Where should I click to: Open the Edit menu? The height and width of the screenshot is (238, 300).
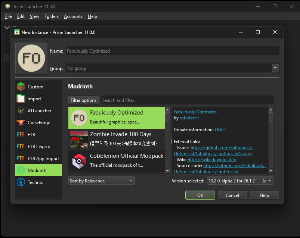tap(21, 16)
